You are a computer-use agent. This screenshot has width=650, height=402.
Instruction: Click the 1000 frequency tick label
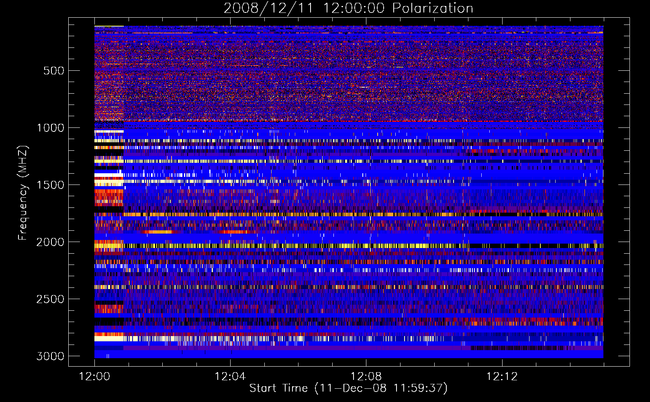tap(50, 128)
